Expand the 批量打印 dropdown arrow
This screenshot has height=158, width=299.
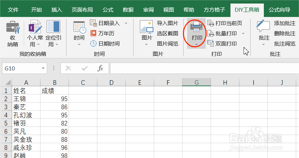coord(243,34)
